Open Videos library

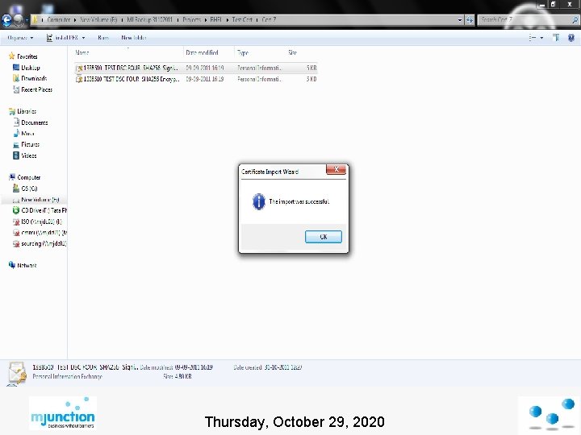[28, 155]
